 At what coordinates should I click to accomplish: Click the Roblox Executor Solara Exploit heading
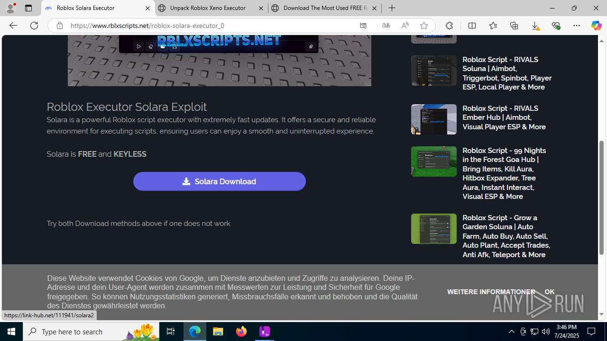(127, 107)
